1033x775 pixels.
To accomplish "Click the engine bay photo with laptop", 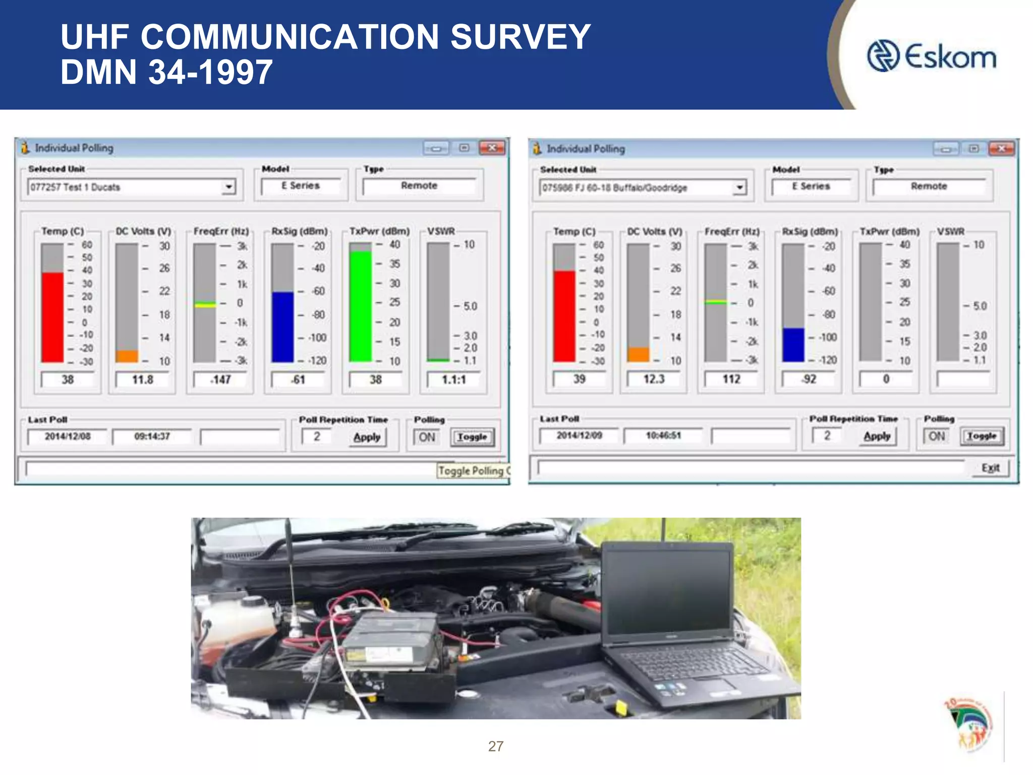I will coord(496,619).
